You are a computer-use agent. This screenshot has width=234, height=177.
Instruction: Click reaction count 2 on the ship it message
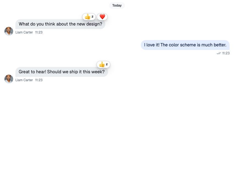pyautogui.click(x=107, y=64)
